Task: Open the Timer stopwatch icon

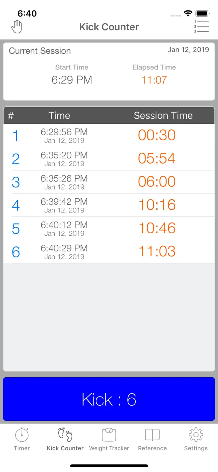Action: 22,435
